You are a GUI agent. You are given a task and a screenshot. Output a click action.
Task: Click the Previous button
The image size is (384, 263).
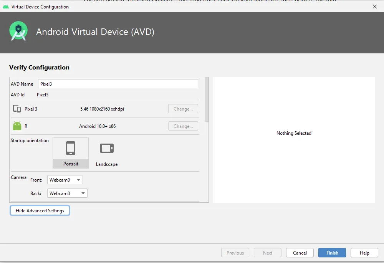235,253
